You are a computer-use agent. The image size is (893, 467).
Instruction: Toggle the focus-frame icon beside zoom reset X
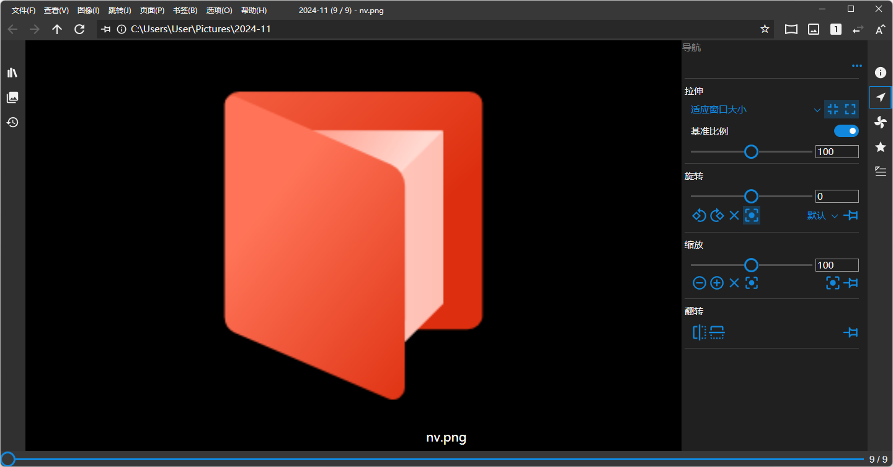(x=752, y=283)
